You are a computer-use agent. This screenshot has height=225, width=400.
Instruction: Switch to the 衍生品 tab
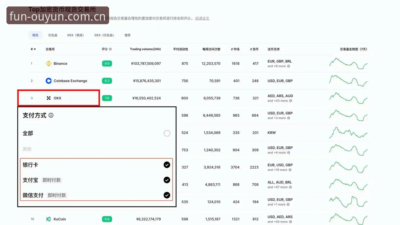click(x=53, y=35)
